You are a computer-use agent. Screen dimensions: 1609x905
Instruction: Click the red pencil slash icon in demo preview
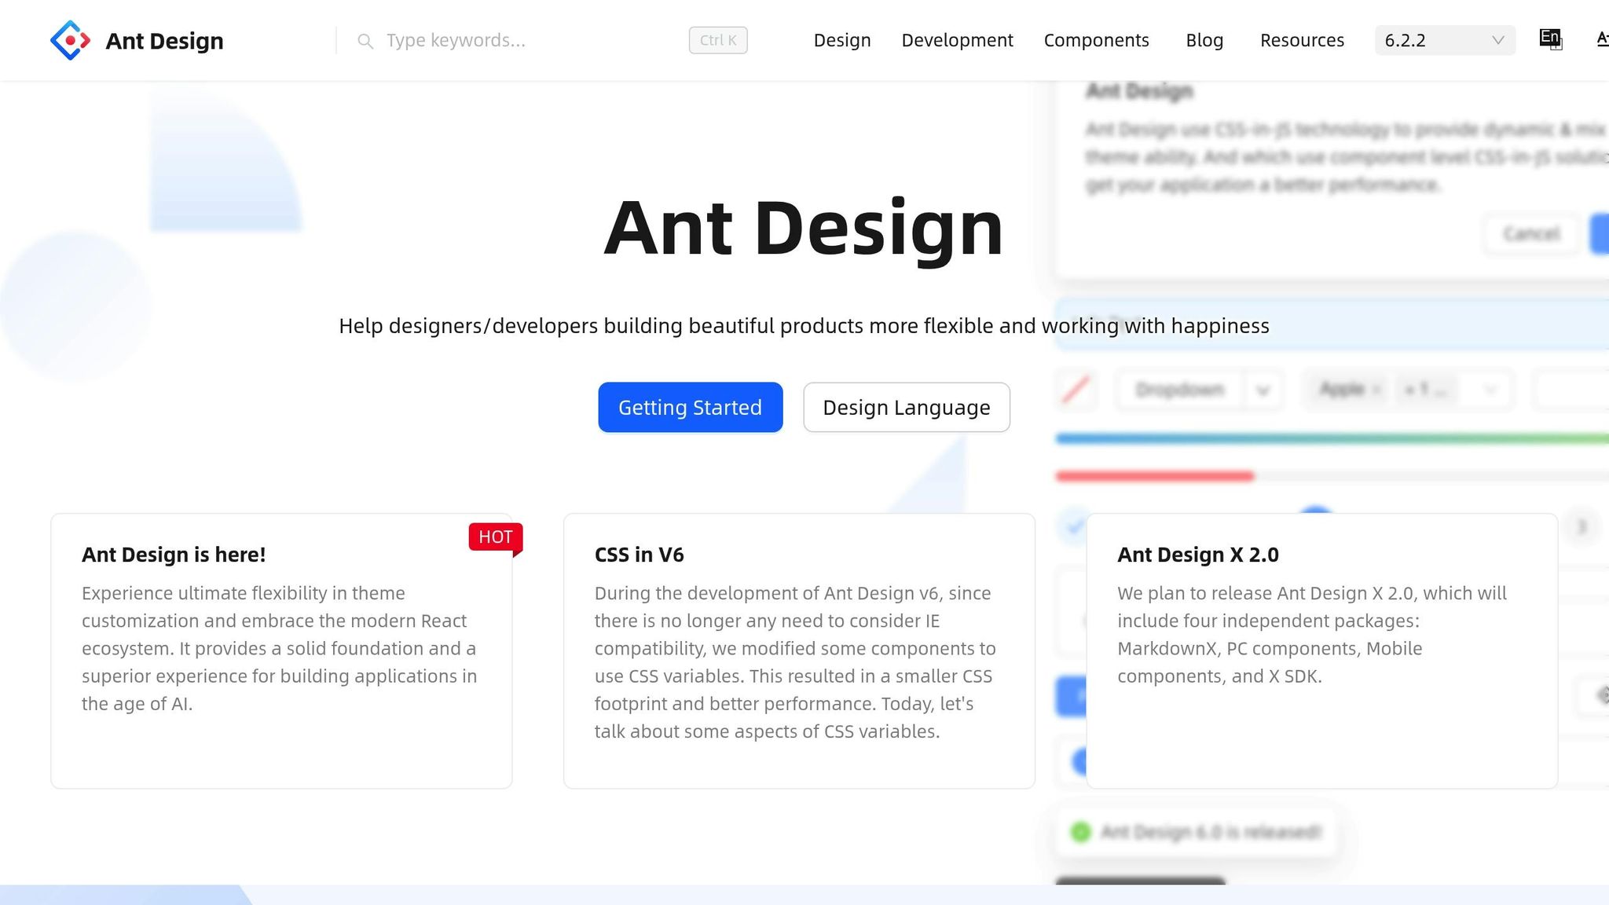pos(1077,390)
